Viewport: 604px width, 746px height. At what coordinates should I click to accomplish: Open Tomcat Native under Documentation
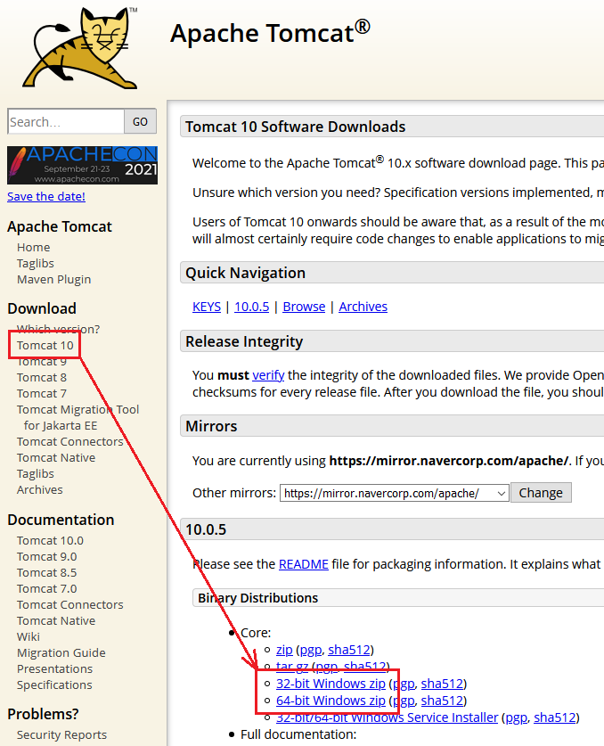(x=56, y=621)
